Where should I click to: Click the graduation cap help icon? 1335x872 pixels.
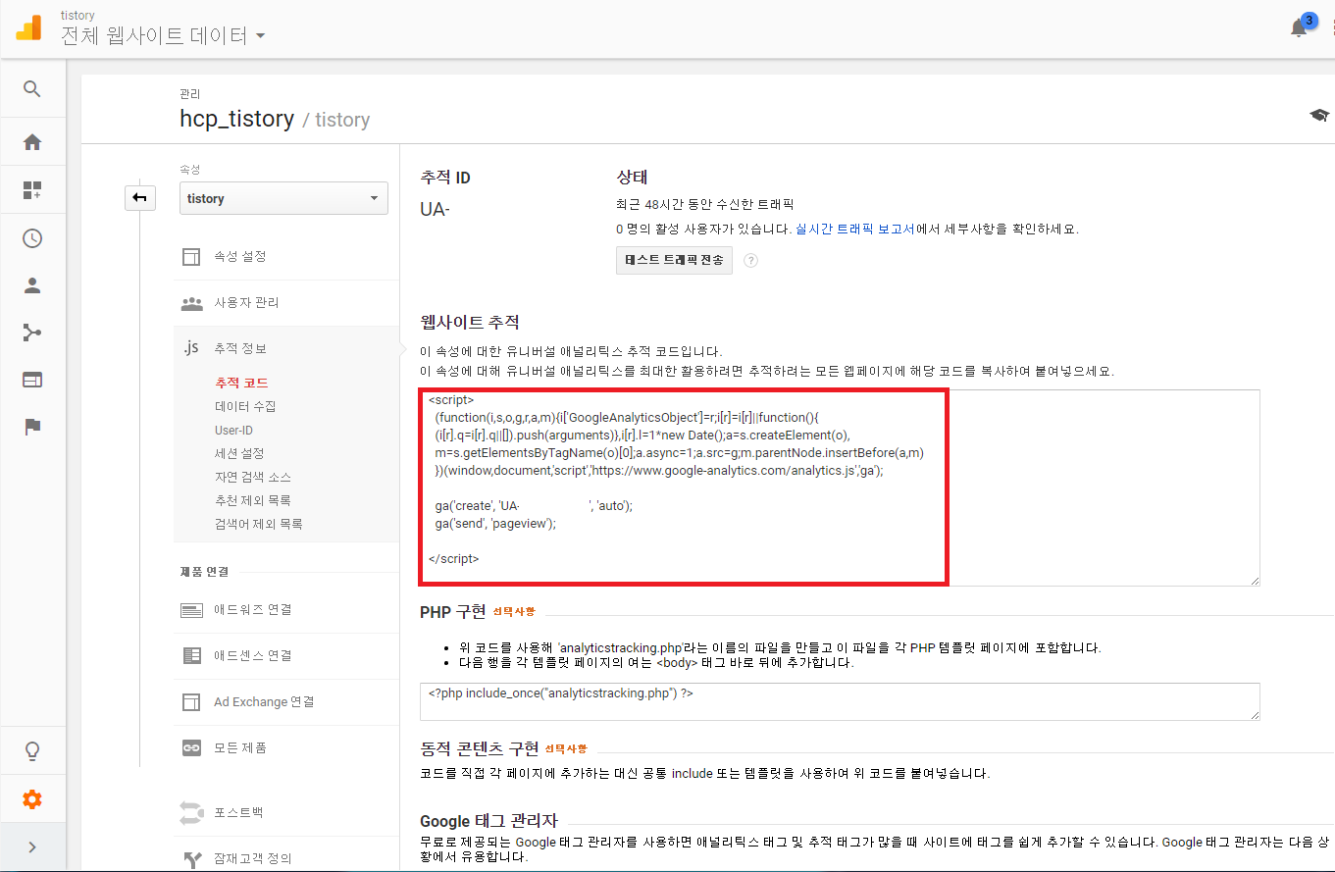(1319, 116)
